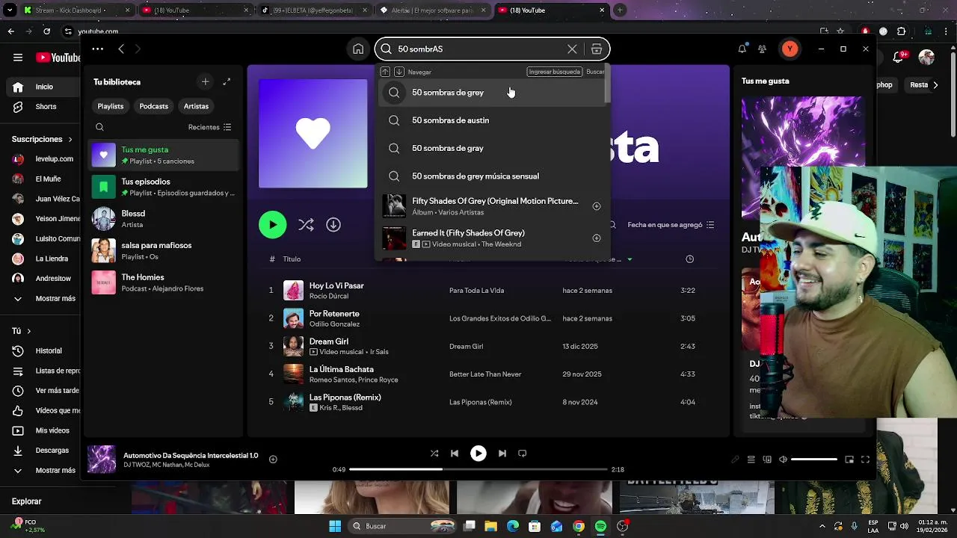Open the mini player
The image size is (957, 538).
849,460
